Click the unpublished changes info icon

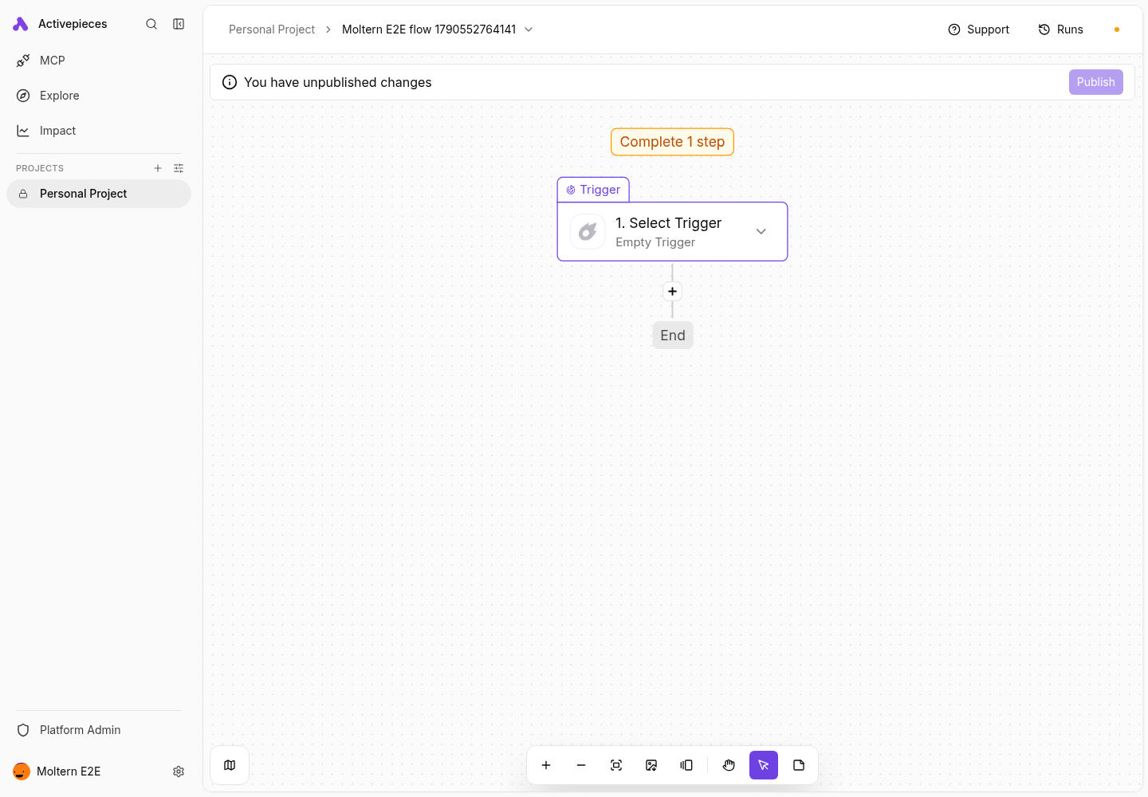(230, 82)
